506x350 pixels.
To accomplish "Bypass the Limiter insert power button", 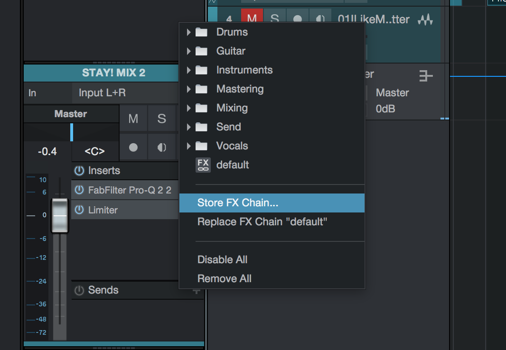I will [x=79, y=210].
